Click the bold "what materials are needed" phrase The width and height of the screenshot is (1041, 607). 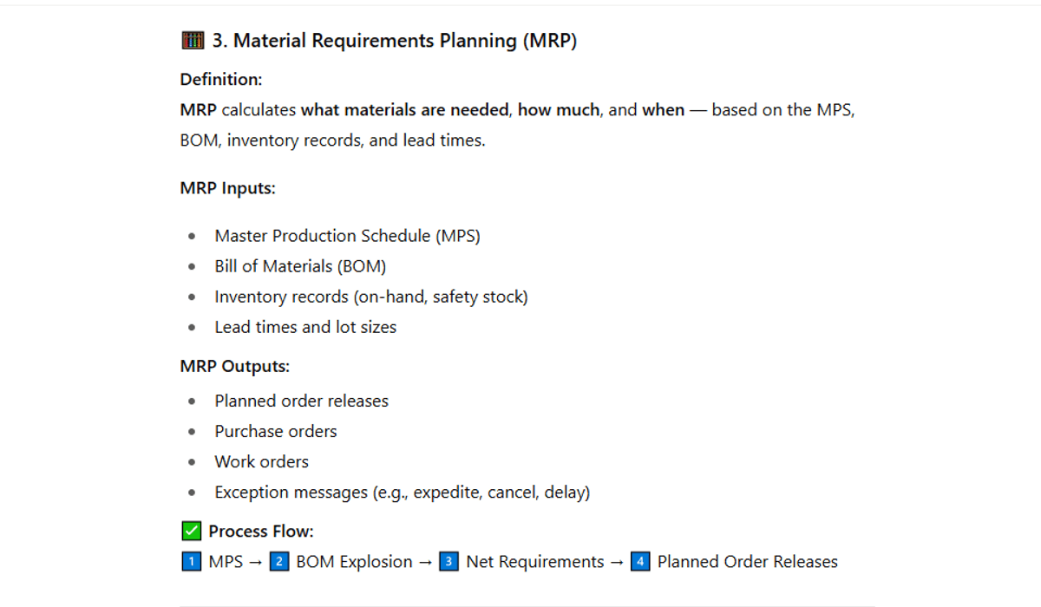coord(406,110)
